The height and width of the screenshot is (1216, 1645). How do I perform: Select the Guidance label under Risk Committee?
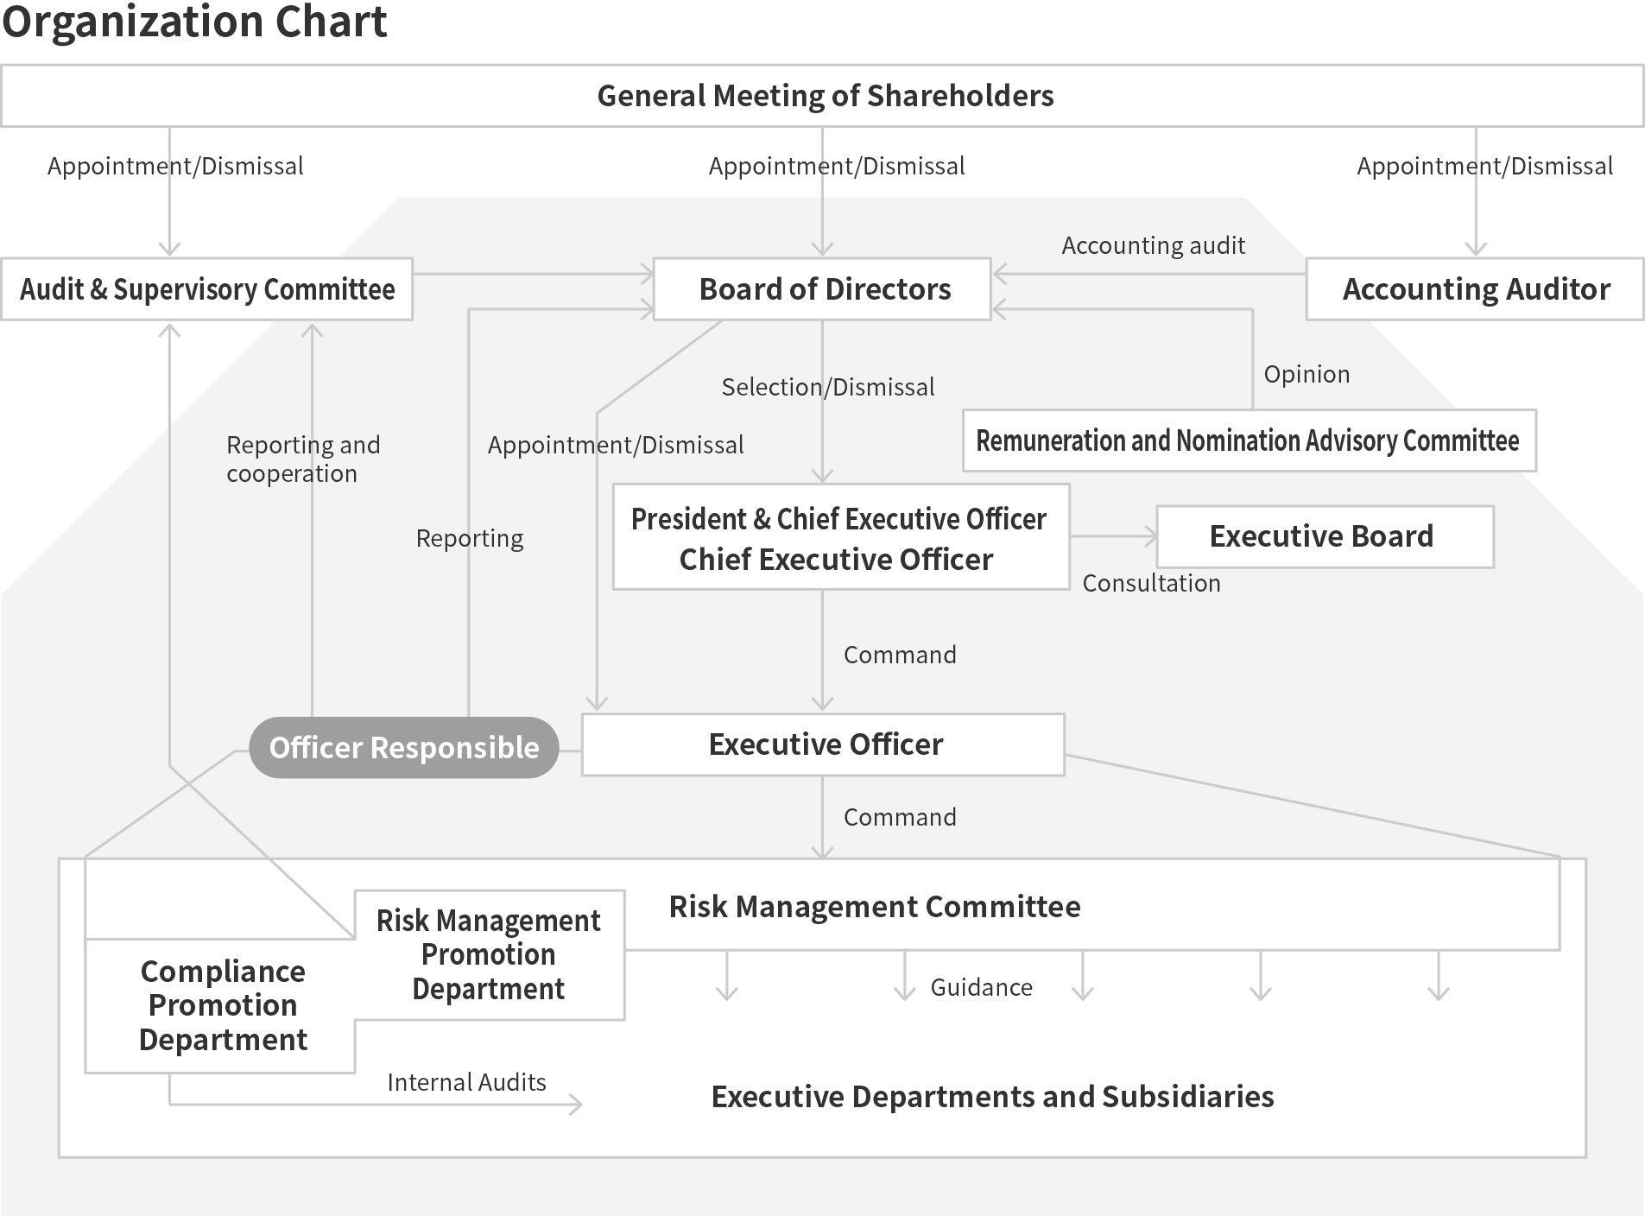[981, 987]
